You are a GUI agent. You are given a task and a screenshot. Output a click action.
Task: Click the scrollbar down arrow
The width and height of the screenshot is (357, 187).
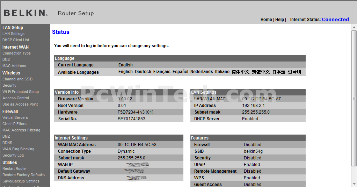tap(354, 184)
